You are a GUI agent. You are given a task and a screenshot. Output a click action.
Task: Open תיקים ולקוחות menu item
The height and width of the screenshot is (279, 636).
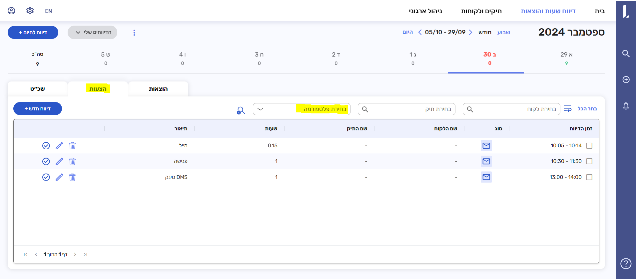coord(481,11)
